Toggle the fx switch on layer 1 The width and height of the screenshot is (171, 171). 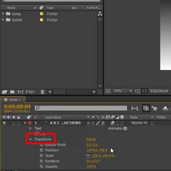pyautogui.click(x=103, y=123)
